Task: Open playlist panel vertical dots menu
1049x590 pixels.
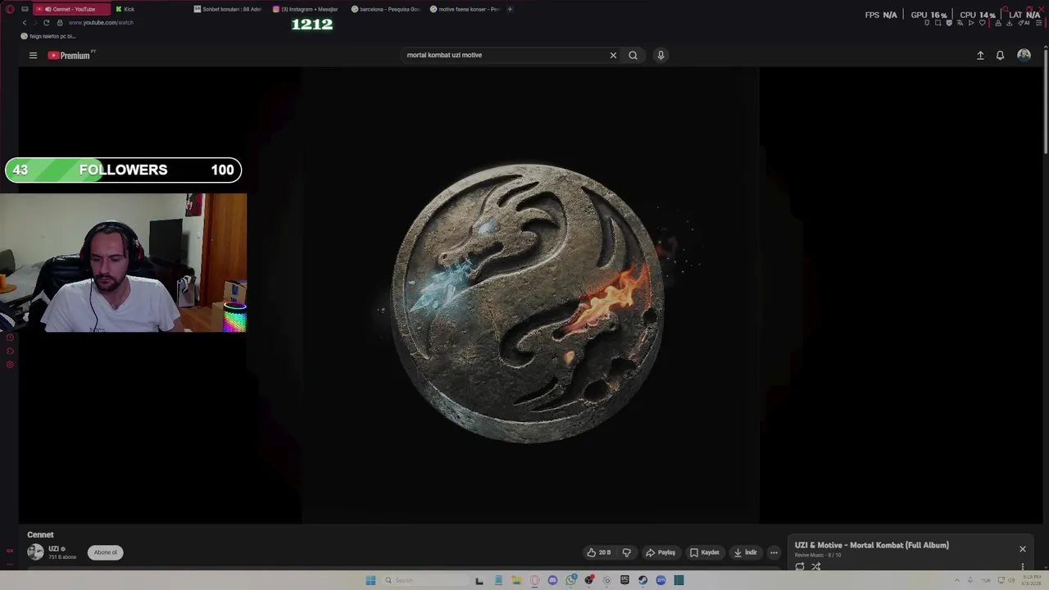Action: (x=1023, y=566)
